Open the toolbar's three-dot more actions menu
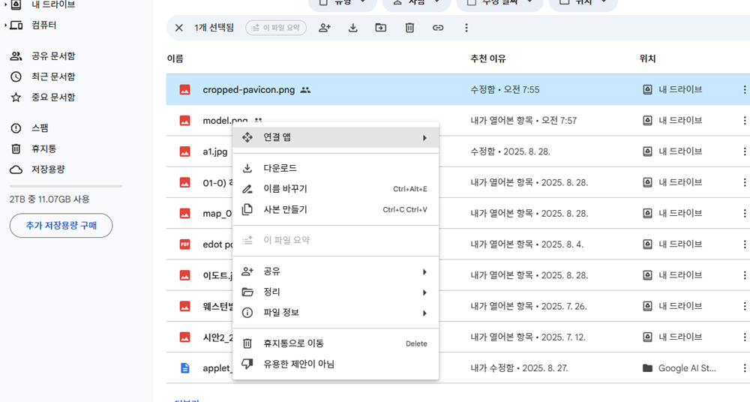 466,28
